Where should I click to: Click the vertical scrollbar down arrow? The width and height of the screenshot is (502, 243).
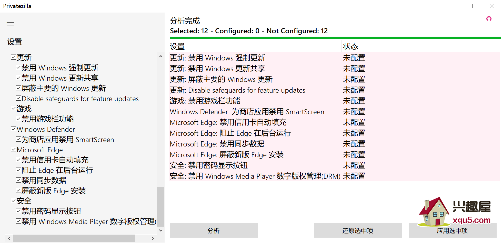[x=161, y=230]
